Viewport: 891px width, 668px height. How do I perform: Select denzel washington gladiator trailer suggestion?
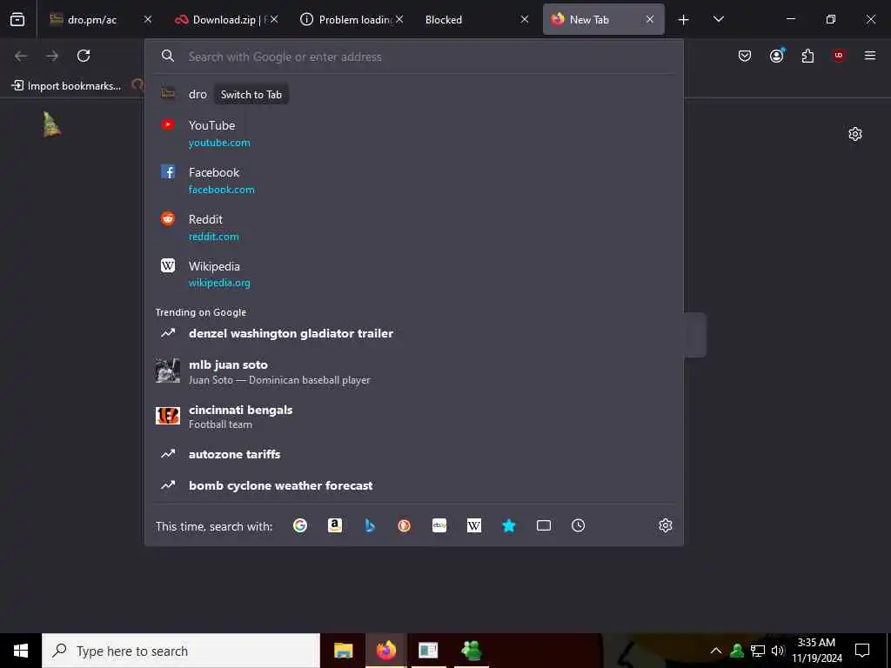point(413,333)
